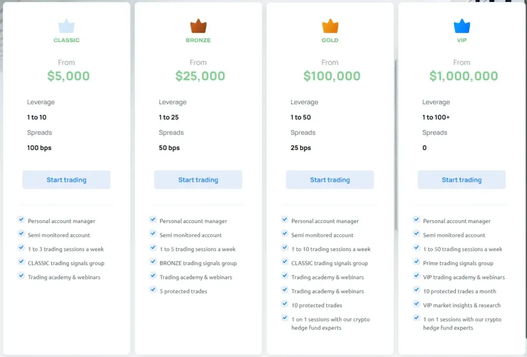Click the vertical scrollbar beside Gold card

[396, 144]
